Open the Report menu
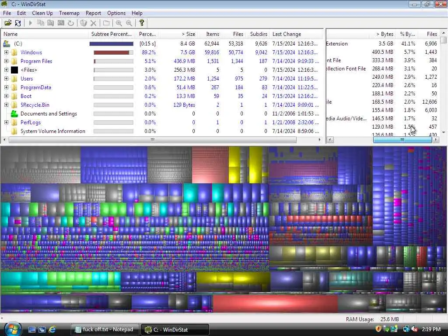This screenshot has height=336, width=448. [x=93, y=13]
